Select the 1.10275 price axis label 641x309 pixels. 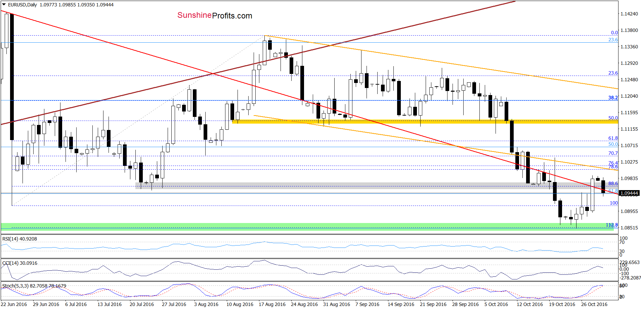(x=629, y=162)
